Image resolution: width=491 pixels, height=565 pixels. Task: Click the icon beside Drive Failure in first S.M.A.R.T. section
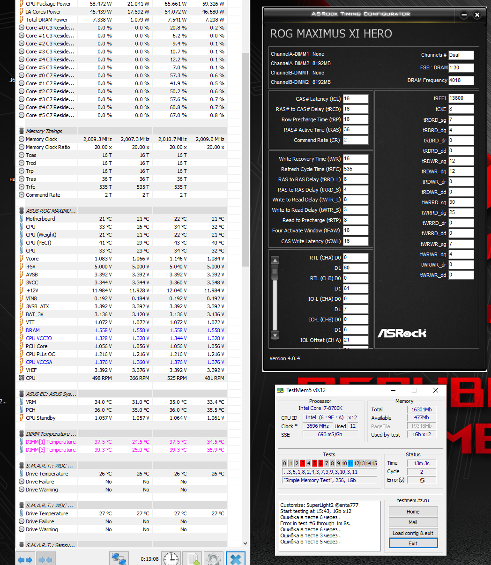(x=21, y=482)
